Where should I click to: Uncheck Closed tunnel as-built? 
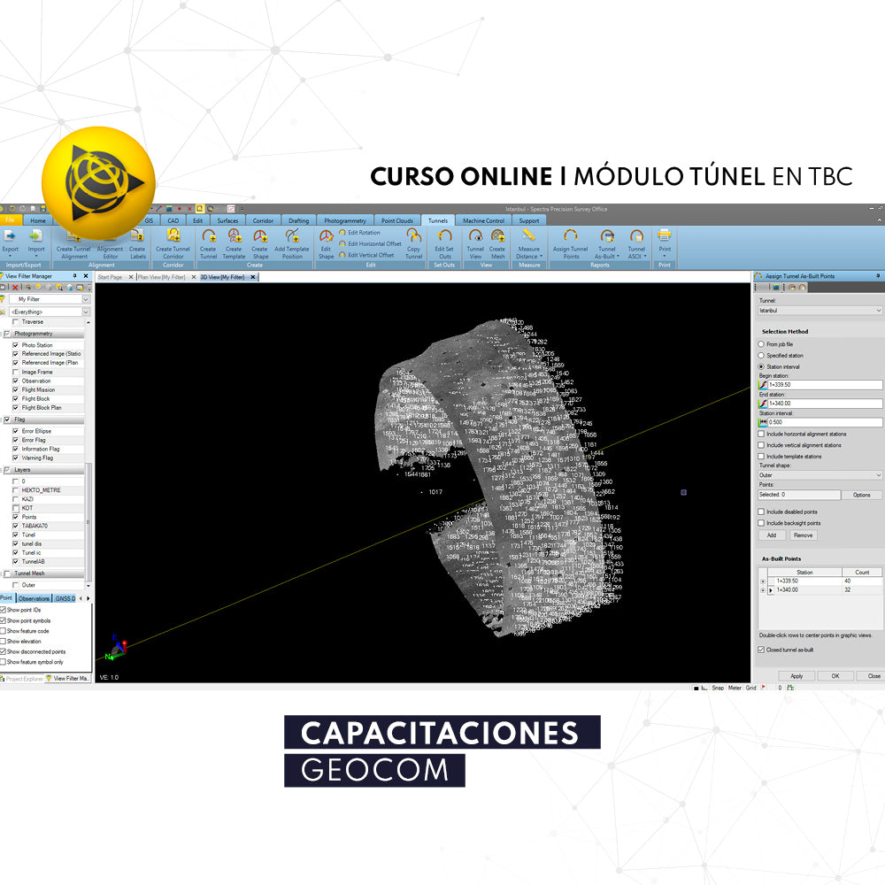pyautogui.click(x=761, y=649)
